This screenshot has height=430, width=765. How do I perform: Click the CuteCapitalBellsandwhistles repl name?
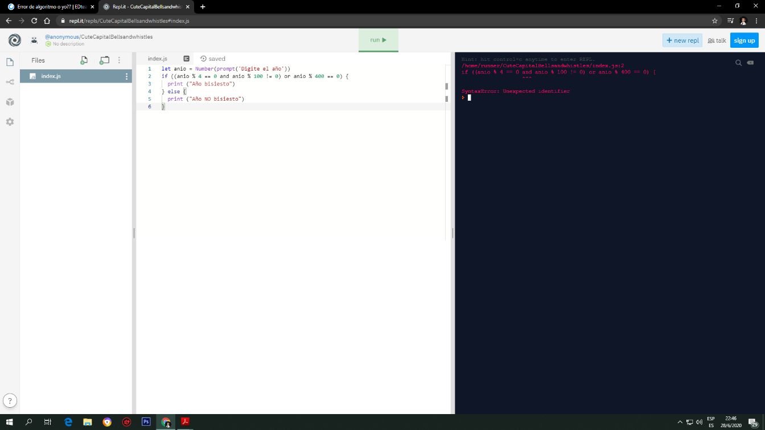(117, 37)
